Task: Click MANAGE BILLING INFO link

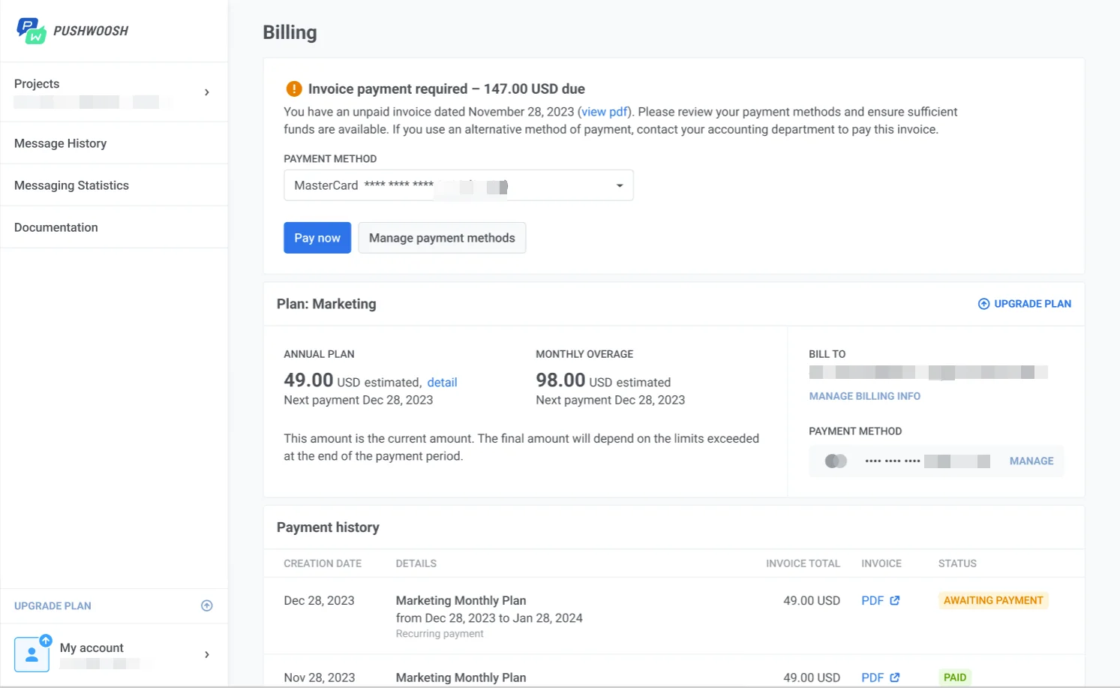Action: tap(864, 396)
